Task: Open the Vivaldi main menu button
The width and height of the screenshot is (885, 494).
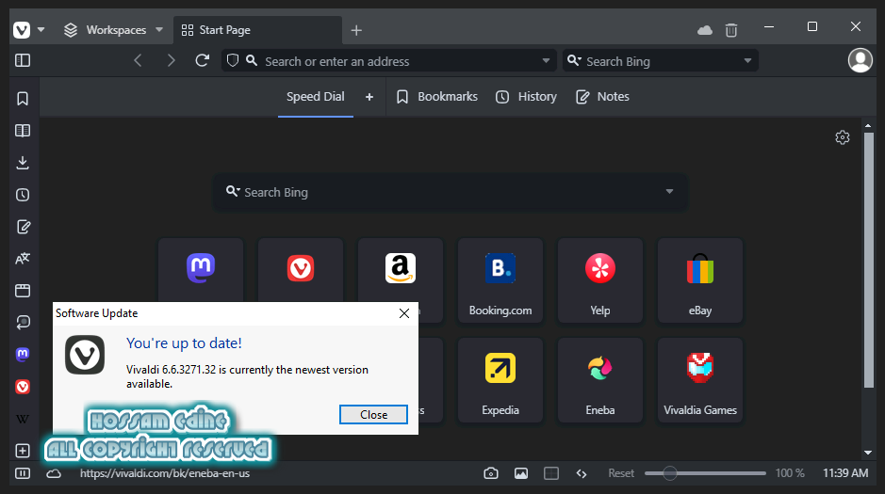Action: tap(22, 30)
